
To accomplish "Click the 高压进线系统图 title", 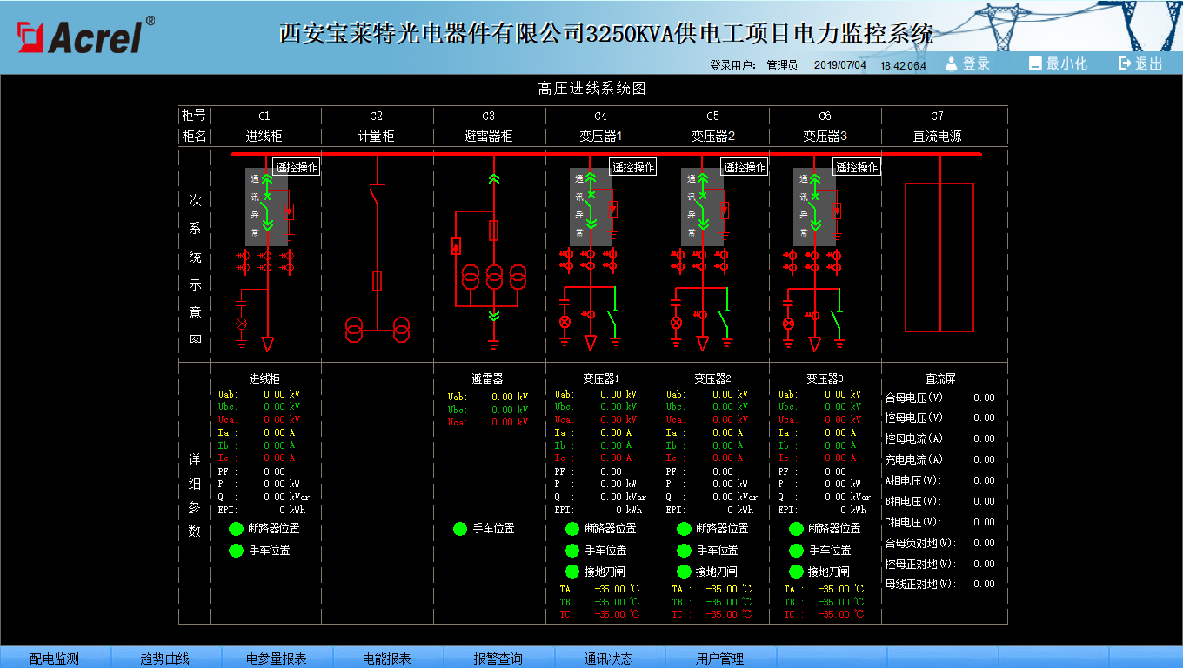I will tap(591, 89).
